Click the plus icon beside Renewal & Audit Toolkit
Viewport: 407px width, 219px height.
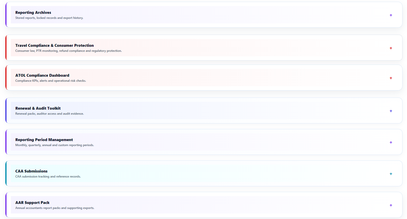click(391, 111)
